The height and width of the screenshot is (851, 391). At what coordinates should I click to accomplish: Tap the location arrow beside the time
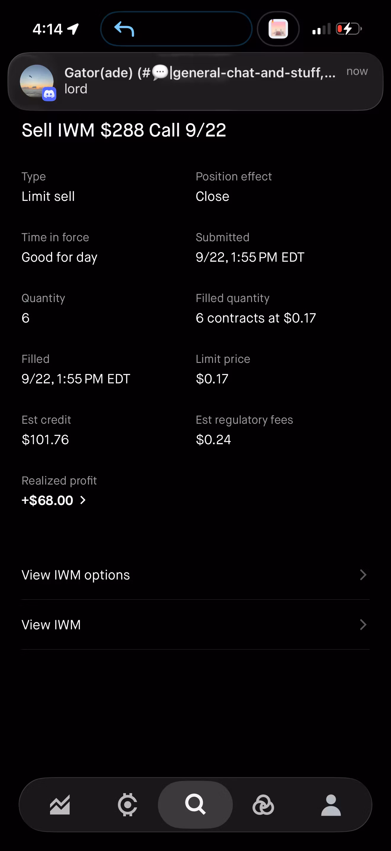point(73,29)
